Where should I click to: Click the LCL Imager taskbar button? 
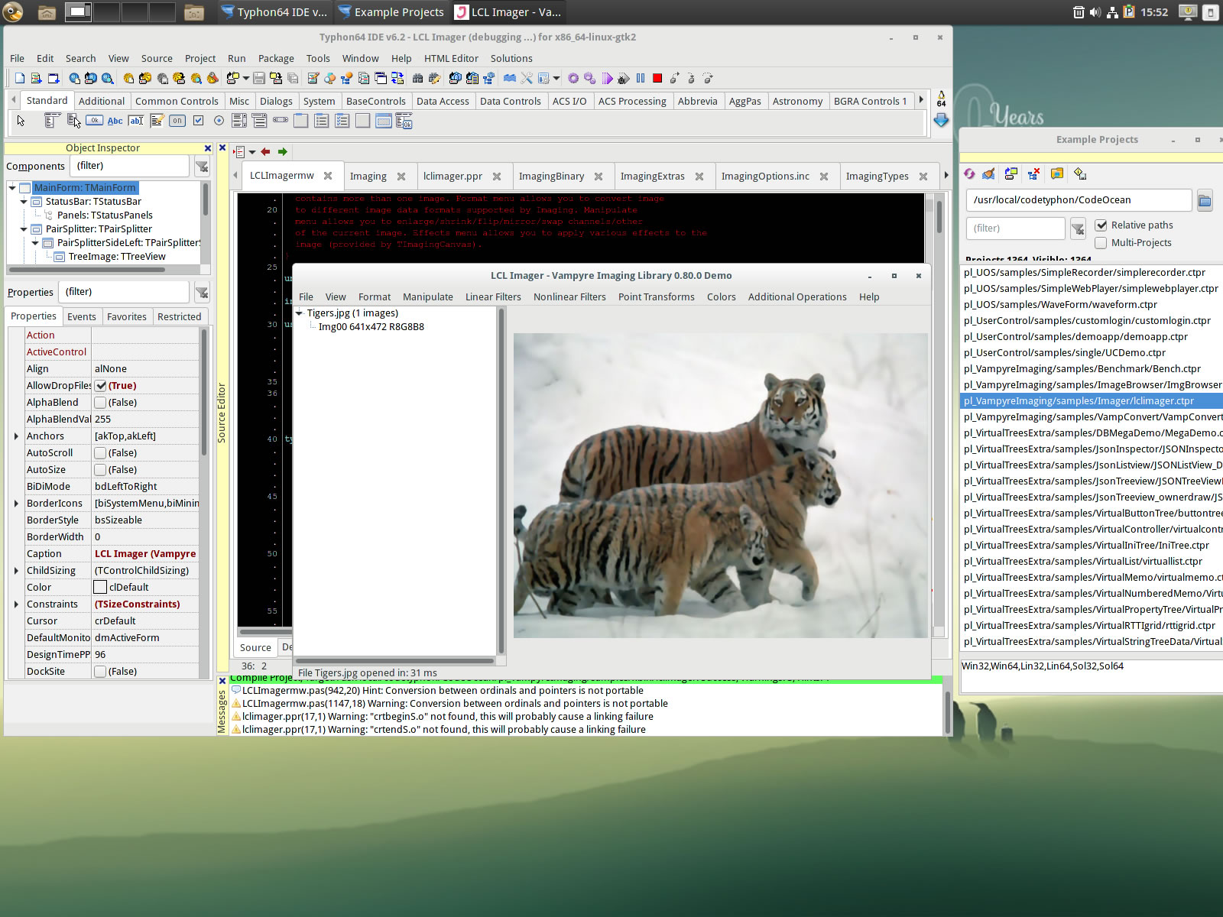(x=508, y=11)
